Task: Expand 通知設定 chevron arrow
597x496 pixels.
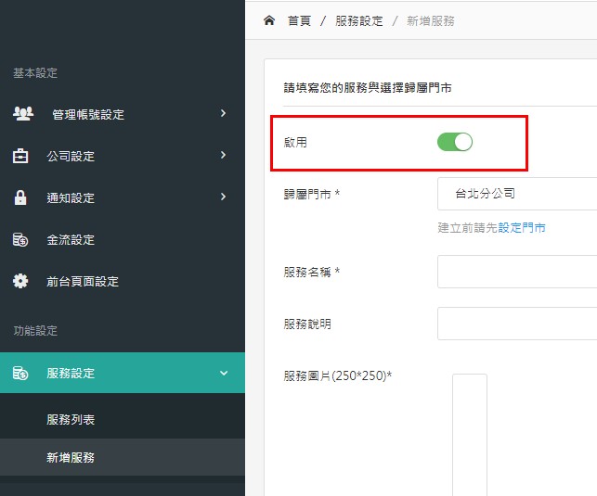Action: pos(223,197)
